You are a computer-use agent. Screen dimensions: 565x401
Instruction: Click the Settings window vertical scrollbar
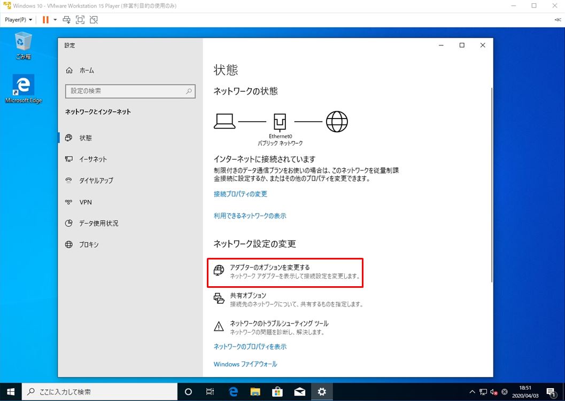point(491,184)
